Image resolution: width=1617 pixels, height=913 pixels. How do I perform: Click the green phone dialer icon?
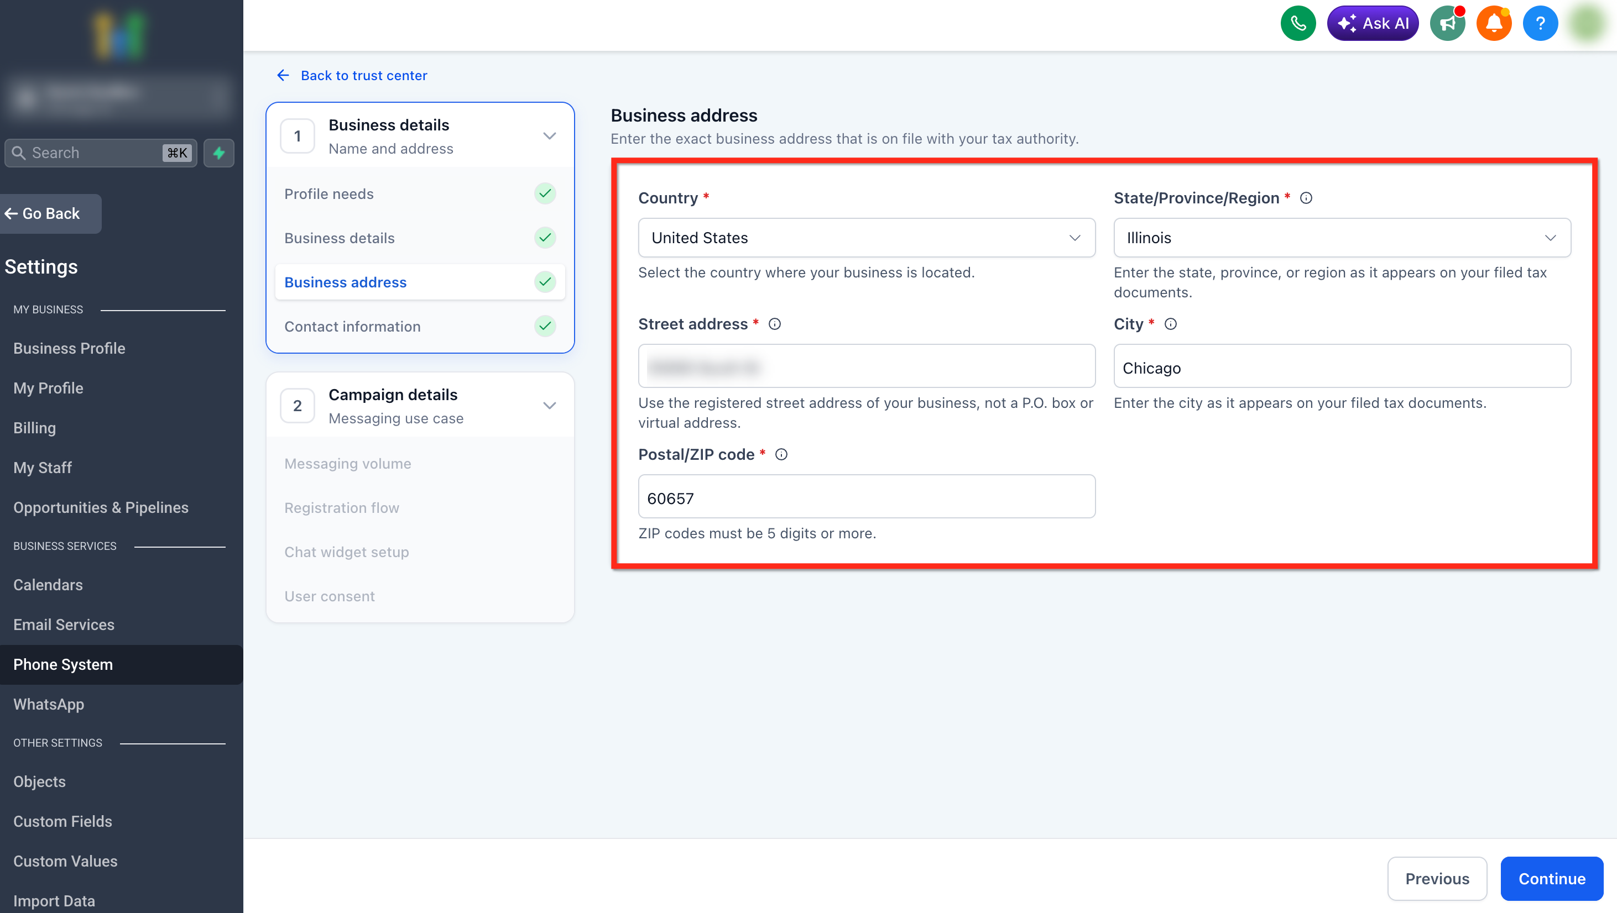(x=1297, y=23)
